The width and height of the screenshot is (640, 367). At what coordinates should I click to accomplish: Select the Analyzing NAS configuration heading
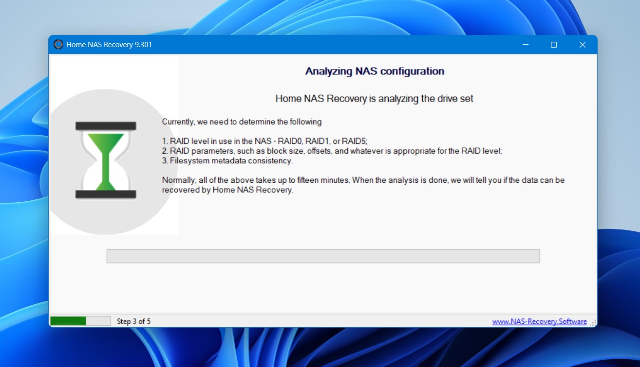point(374,71)
